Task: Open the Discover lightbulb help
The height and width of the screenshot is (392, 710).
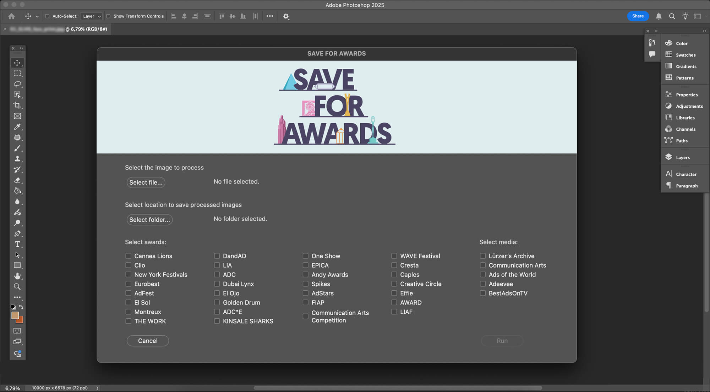Action: 685,16
